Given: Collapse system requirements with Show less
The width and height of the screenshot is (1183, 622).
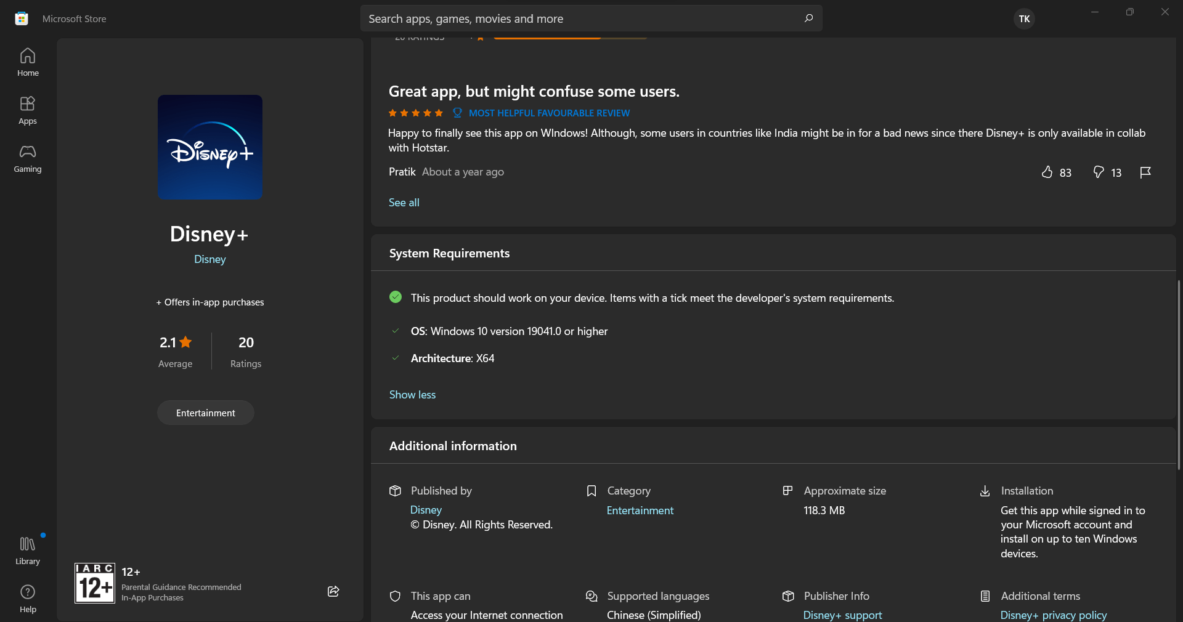Looking at the screenshot, I should click(x=412, y=395).
